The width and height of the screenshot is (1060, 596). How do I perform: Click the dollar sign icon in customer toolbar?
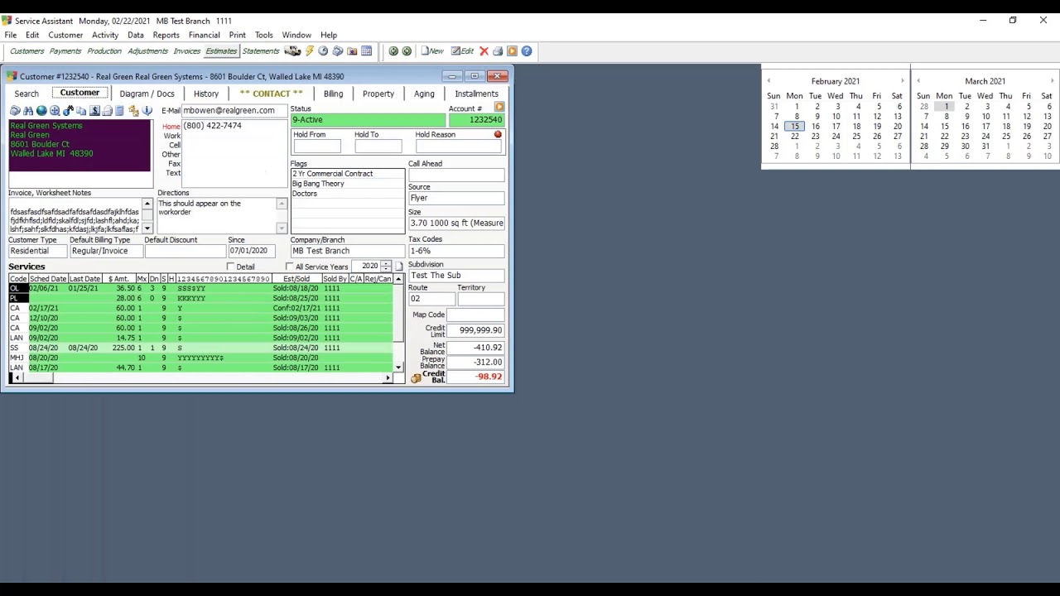[x=94, y=111]
